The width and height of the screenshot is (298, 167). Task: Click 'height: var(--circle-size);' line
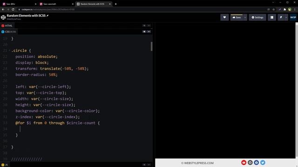point(46,105)
